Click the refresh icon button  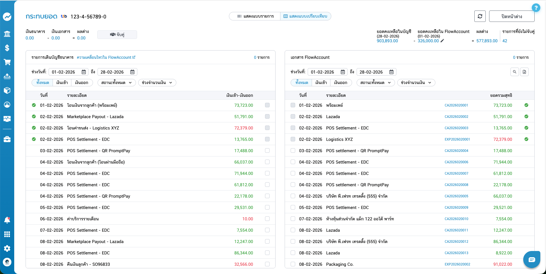coord(480,16)
